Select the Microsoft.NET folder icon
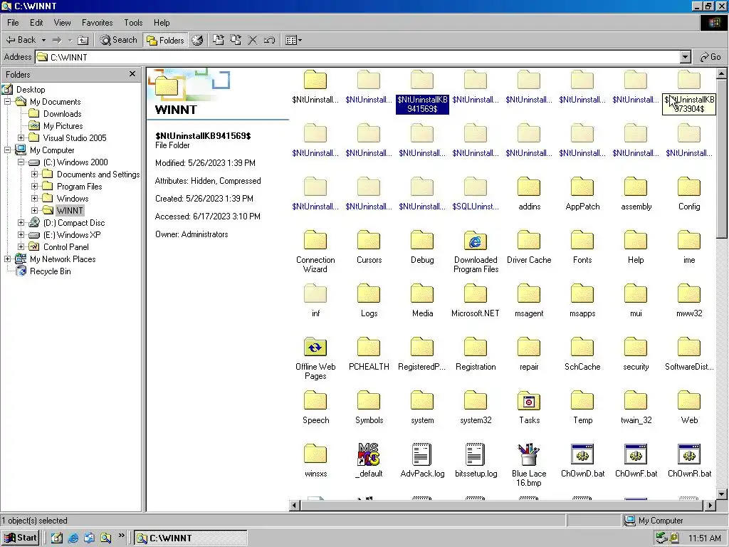This screenshot has height=547, width=729. (x=475, y=294)
